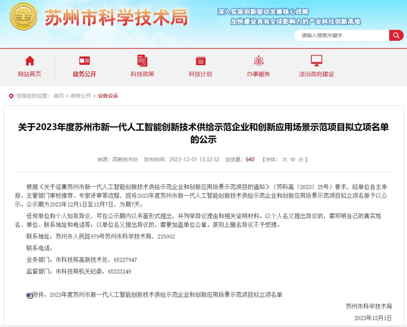
Task: Go to 首页 in breadcrumb
Action: point(59,96)
